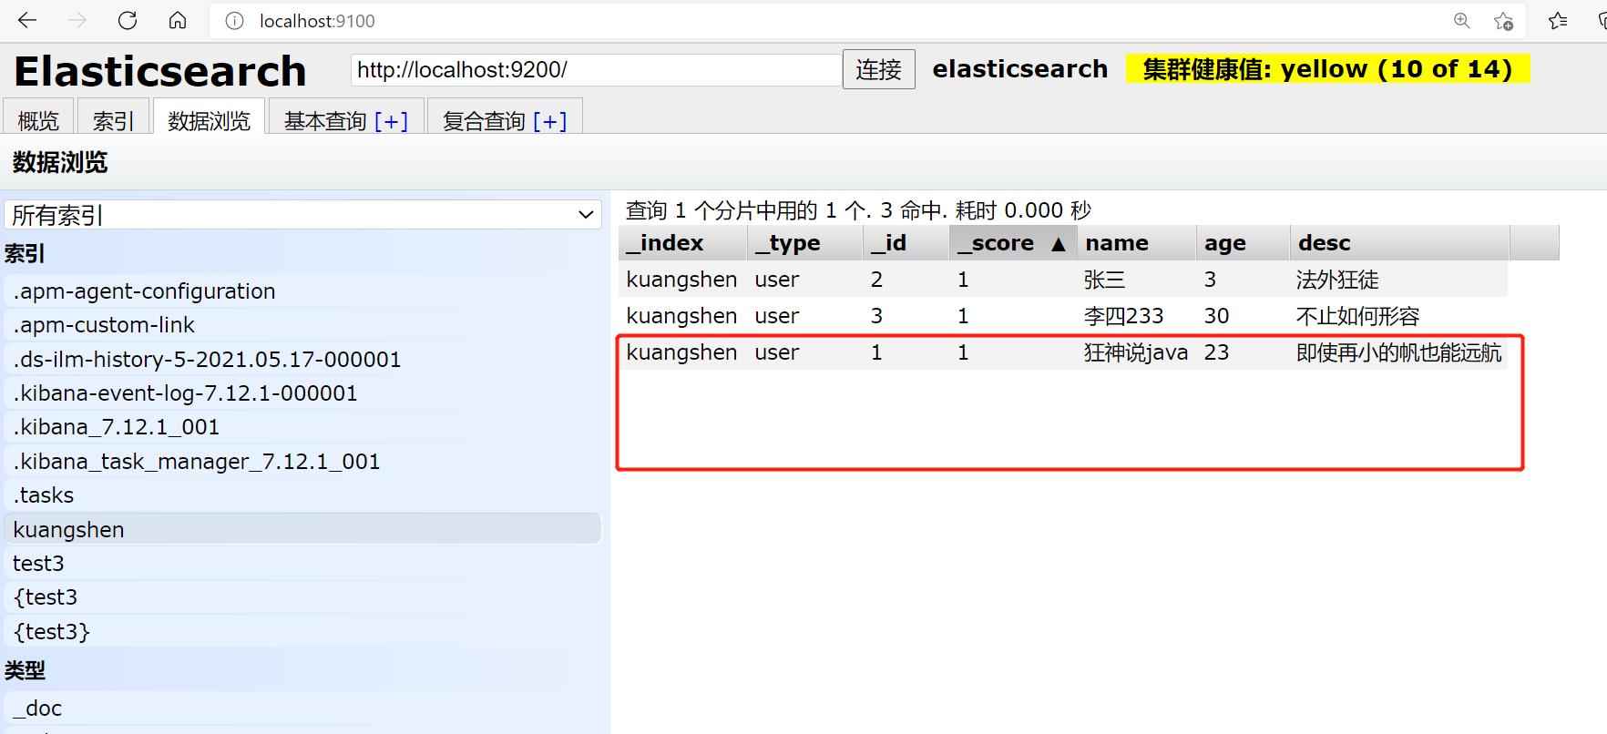The image size is (1607, 734).
Task: Sort results by _type column header
Action: tap(804, 243)
